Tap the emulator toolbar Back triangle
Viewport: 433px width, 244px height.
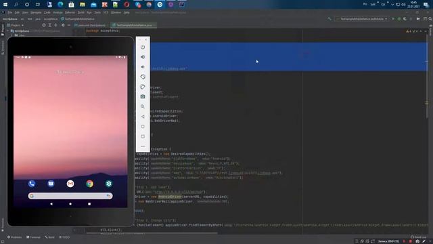coord(143,117)
